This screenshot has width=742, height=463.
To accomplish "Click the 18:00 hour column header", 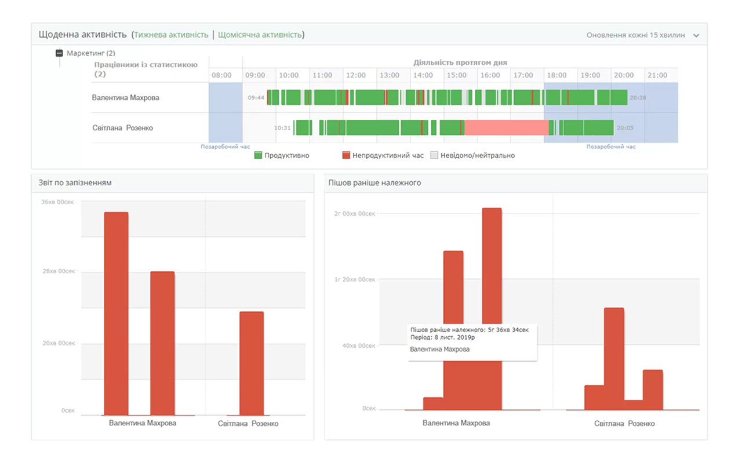I will click(x=557, y=75).
